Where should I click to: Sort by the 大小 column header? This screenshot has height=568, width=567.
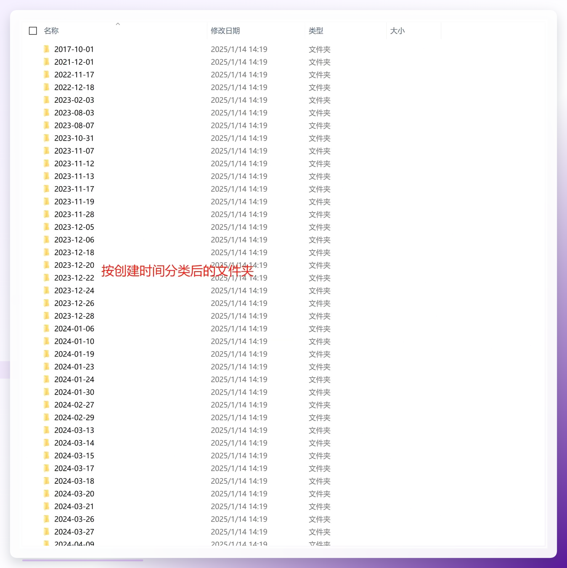click(397, 31)
